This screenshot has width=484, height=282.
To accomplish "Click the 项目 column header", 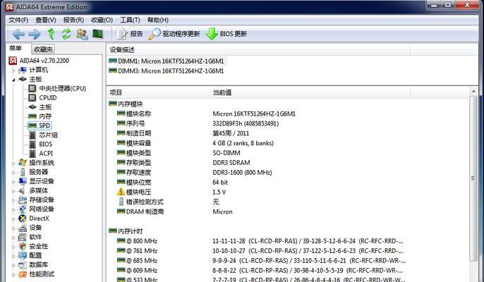I will 158,92.
